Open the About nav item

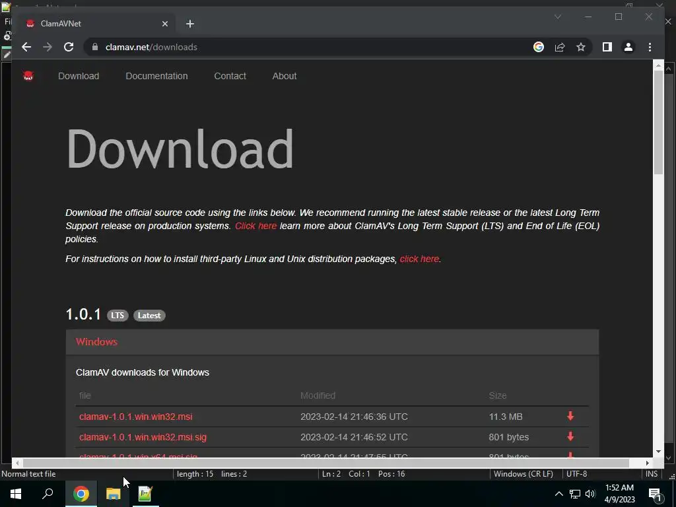pyautogui.click(x=284, y=76)
